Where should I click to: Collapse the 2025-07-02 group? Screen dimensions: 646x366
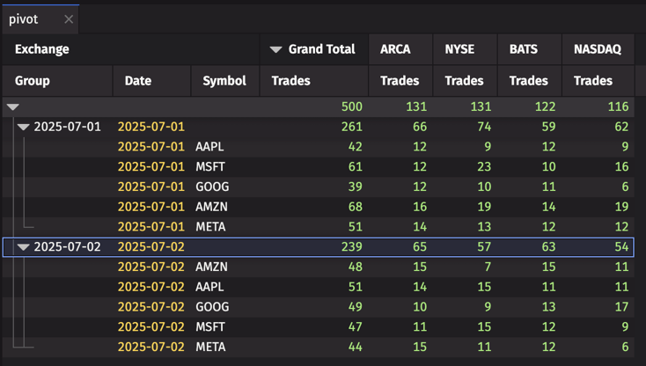tap(24, 247)
